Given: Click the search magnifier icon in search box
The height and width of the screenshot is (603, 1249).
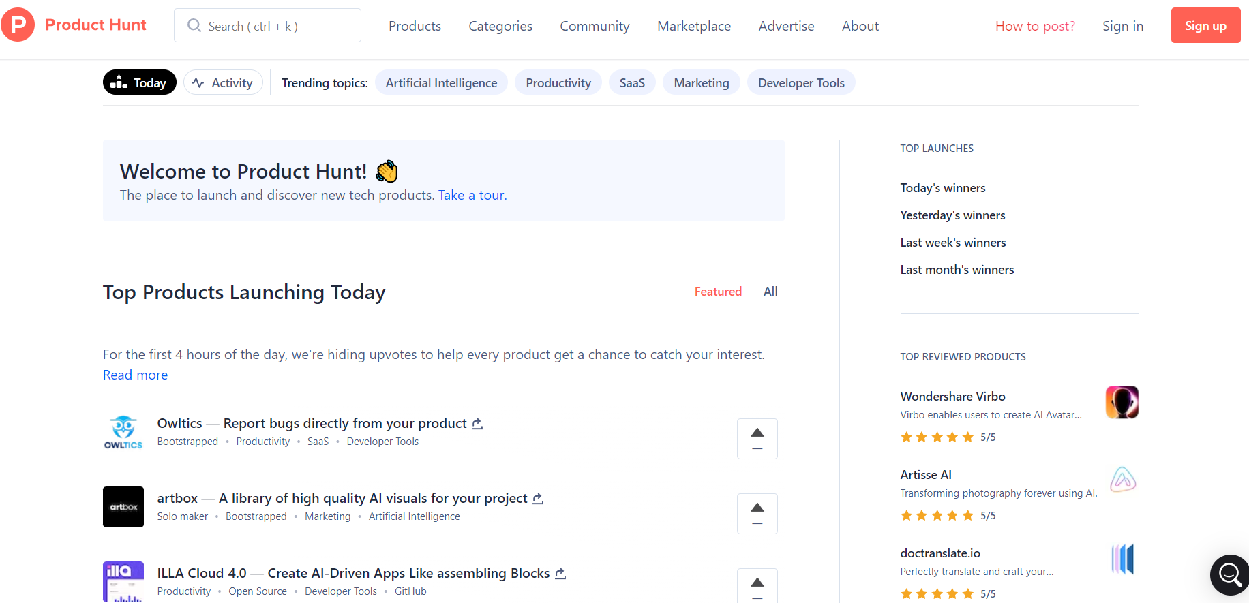Looking at the screenshot, I should coord(194,26).
